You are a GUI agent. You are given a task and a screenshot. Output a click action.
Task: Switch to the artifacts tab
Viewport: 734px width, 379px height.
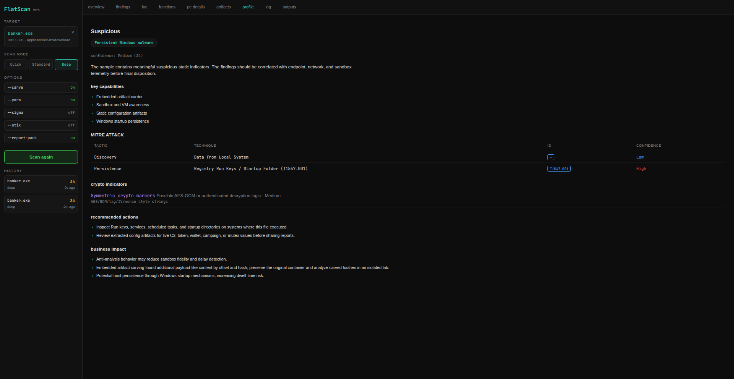pyautogui.click(x=224, y=7)
